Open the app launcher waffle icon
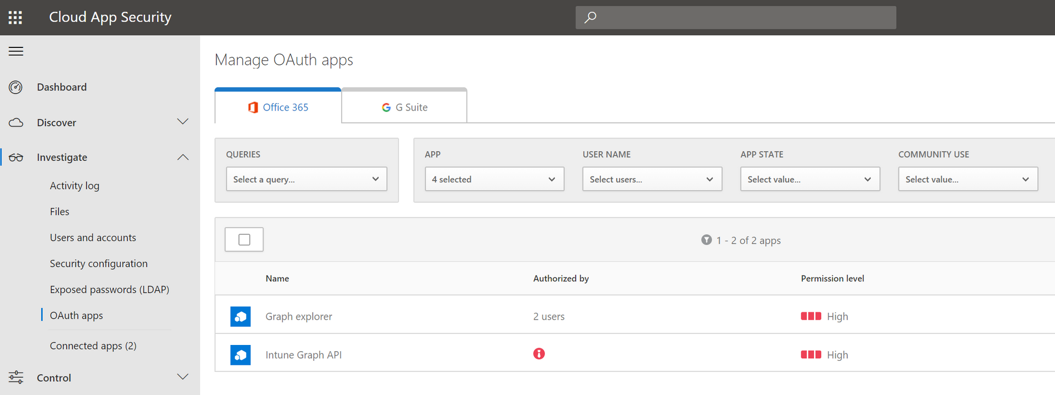 coord(15,17)
